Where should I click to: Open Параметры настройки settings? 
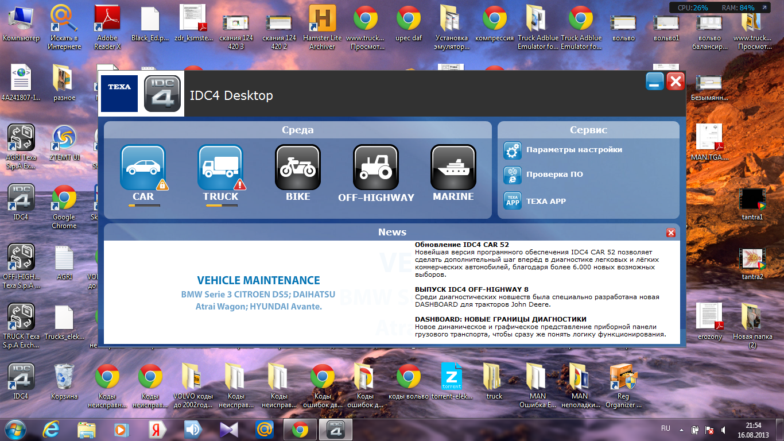pyautogui.click(x=574, y=150)
